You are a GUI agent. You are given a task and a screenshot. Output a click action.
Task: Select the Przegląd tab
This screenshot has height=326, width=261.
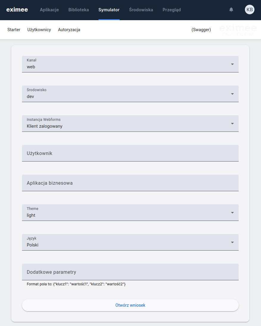click(x=171, y=10)
